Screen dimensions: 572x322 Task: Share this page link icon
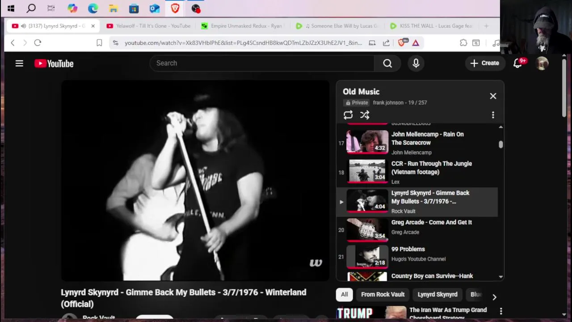(x=386, y=43)
